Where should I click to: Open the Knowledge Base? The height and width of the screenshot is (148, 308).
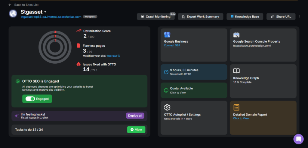coord(245,17)
